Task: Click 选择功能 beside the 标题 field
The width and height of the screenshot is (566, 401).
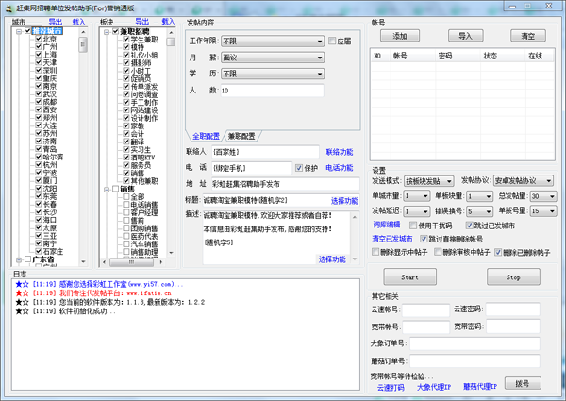Action: (344, 201)
